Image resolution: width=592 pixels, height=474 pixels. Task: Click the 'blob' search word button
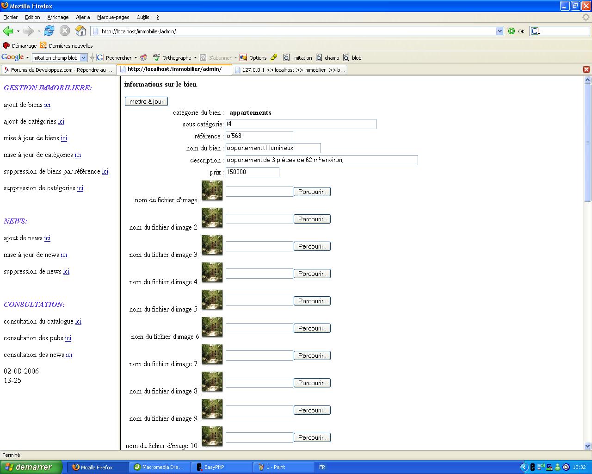[x=352, y=58]
